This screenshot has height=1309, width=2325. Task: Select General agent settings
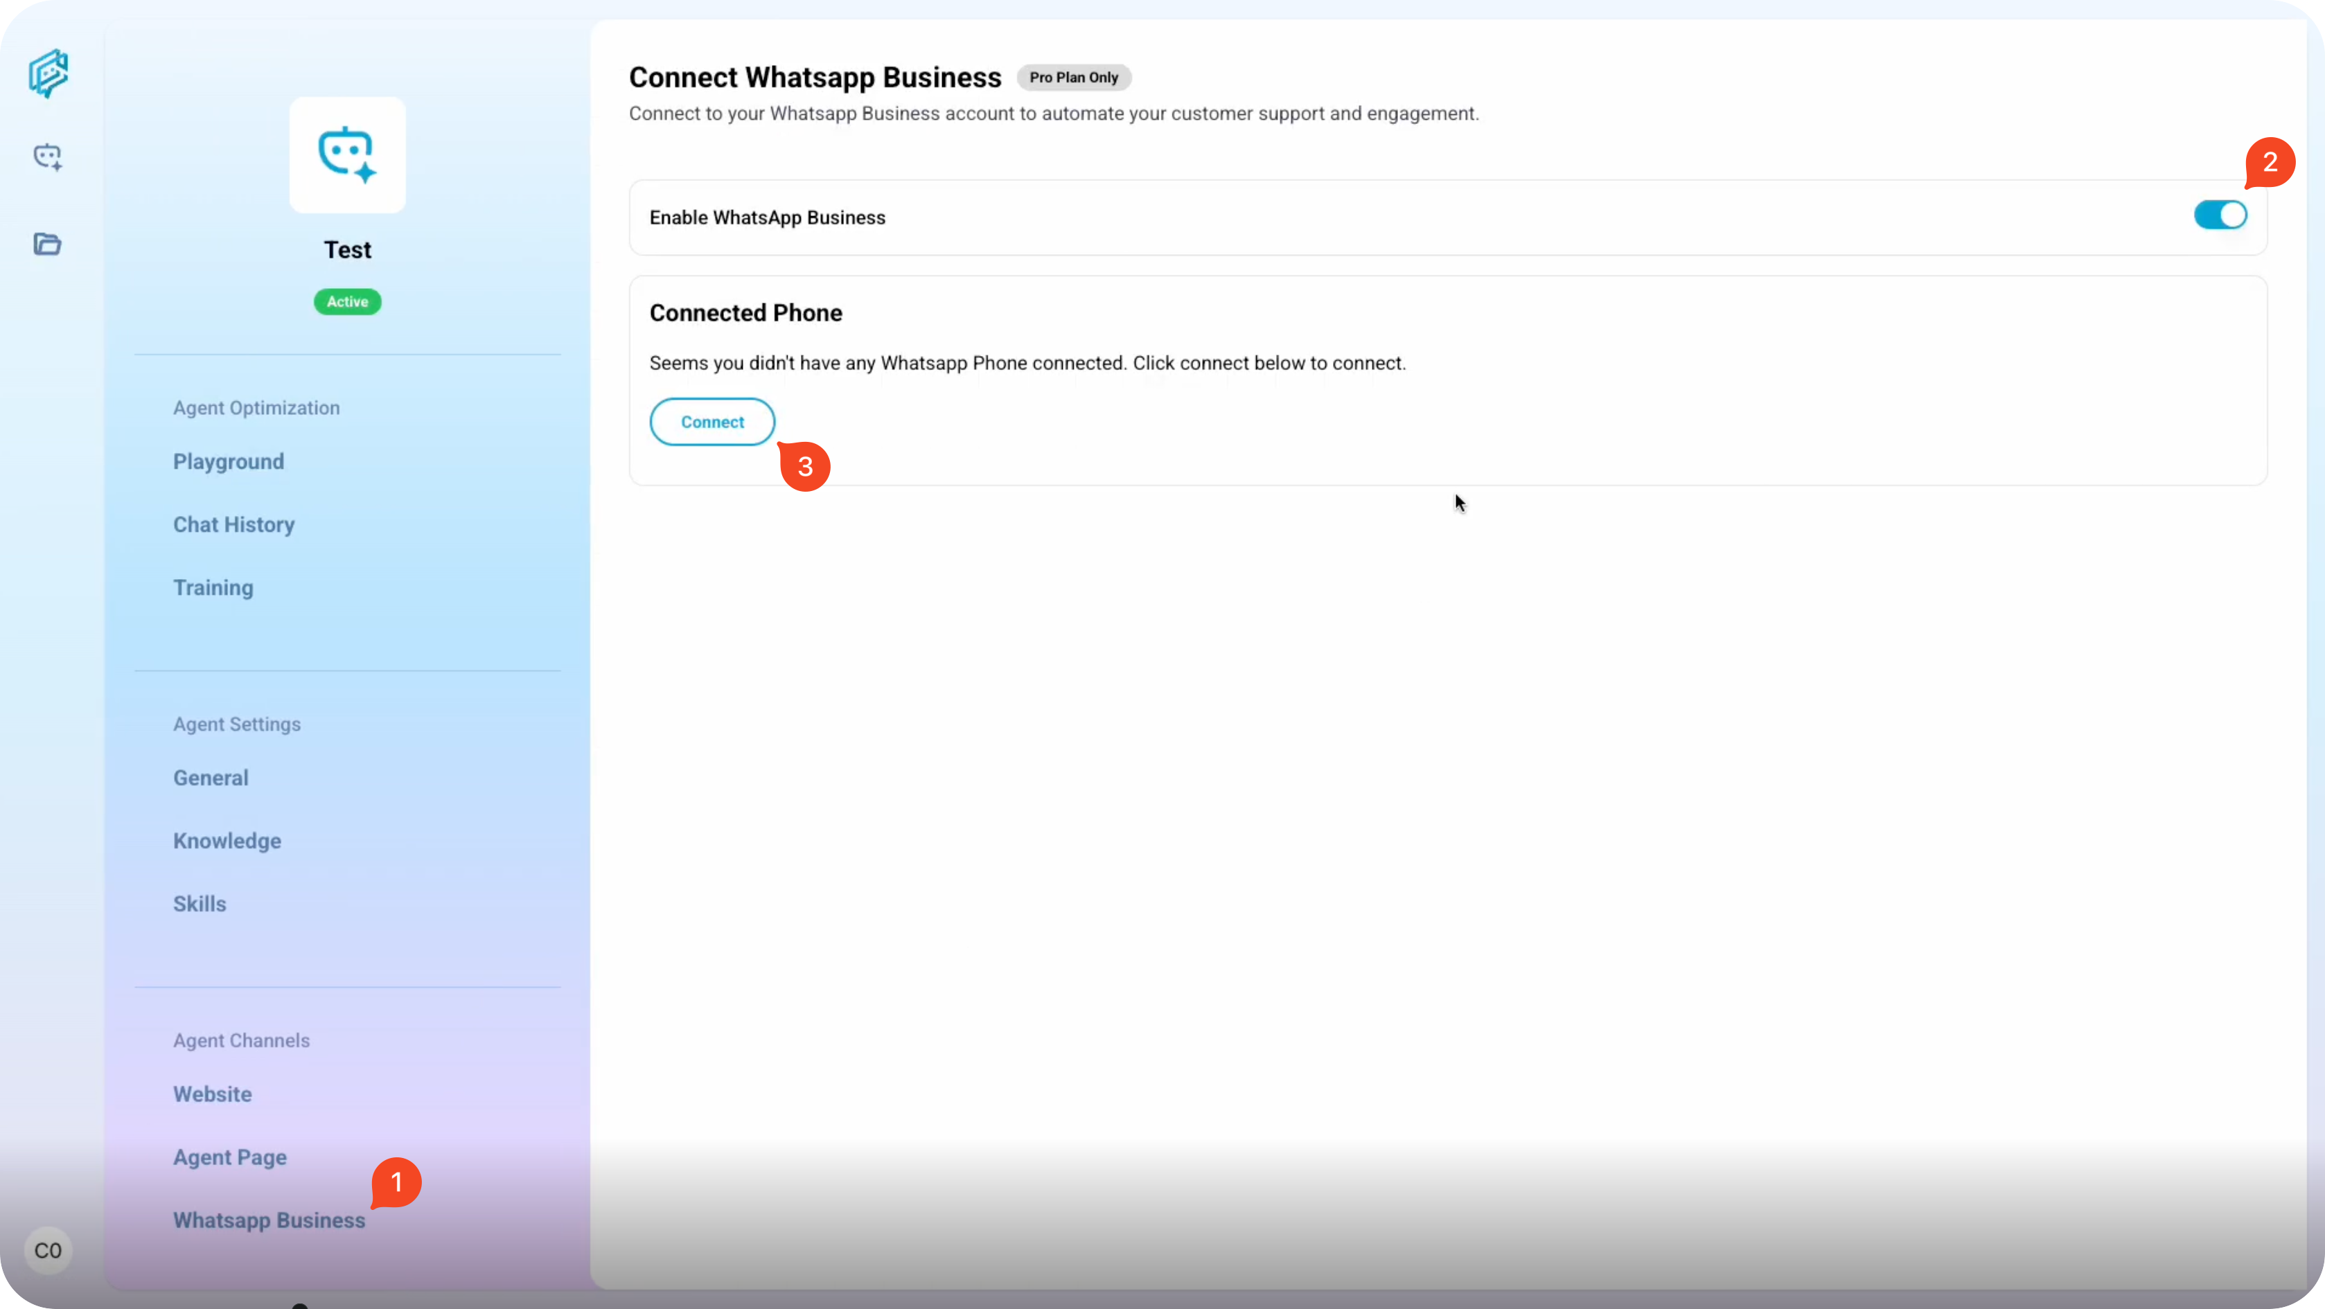pyautogui.click(x=211, y=778)
